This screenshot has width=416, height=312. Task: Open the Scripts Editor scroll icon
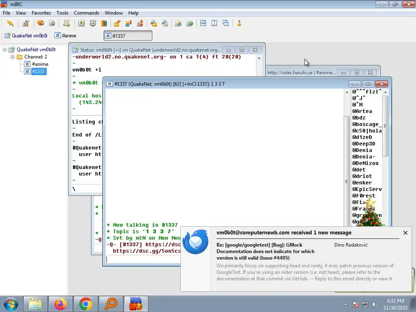coord(67,23)
